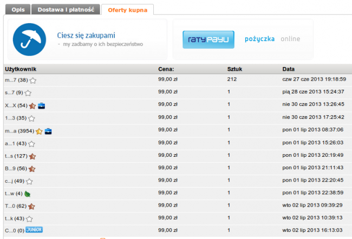Open the Opis tab

pyautogui.click(x=18, y=10)
